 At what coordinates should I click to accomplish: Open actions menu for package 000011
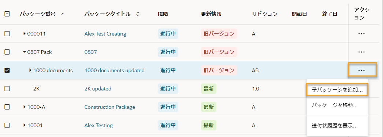click(361, 34)
